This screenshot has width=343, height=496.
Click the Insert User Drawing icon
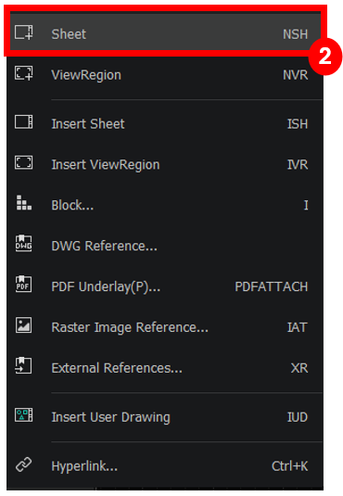(x=24, y=415)
